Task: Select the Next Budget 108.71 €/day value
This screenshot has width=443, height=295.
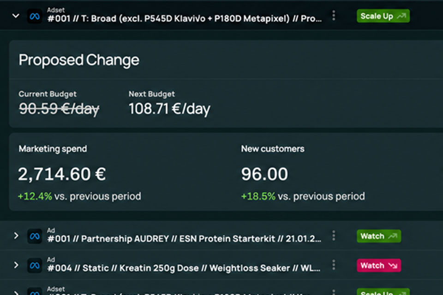Action: [169, 109]
